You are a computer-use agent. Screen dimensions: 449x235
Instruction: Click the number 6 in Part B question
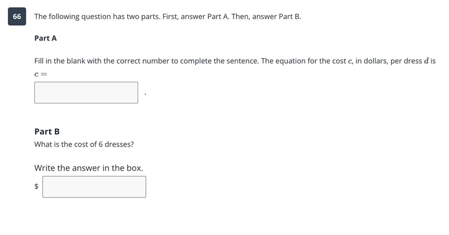(100, 144)
